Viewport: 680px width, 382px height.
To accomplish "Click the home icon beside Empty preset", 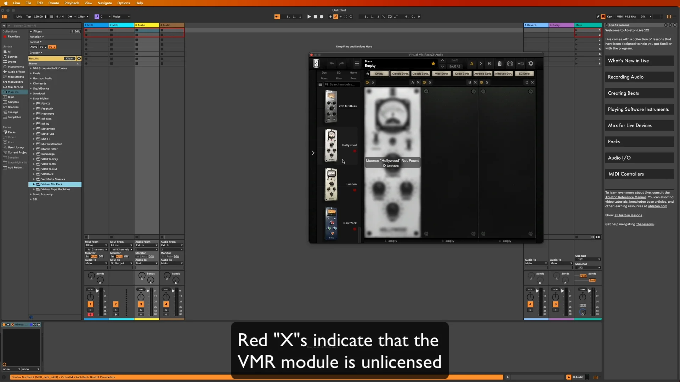I will [368, 74].
